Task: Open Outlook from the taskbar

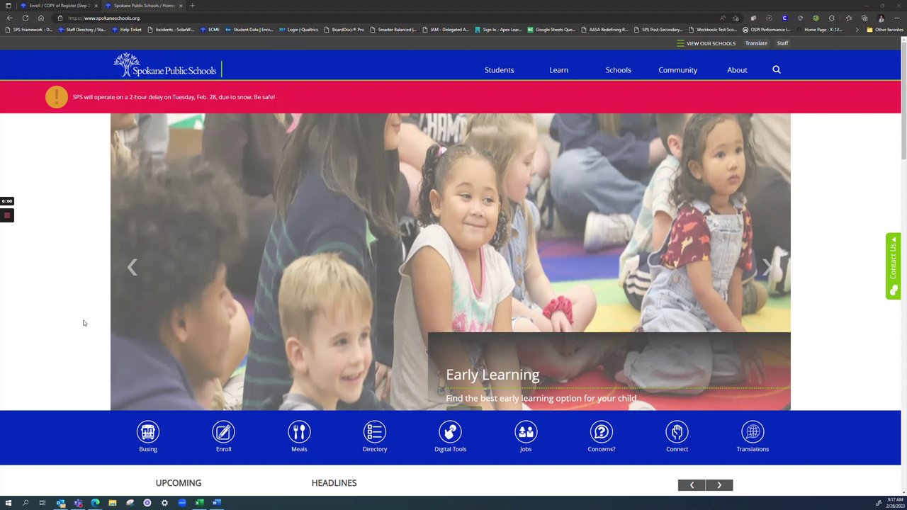Action: [60, 503]
